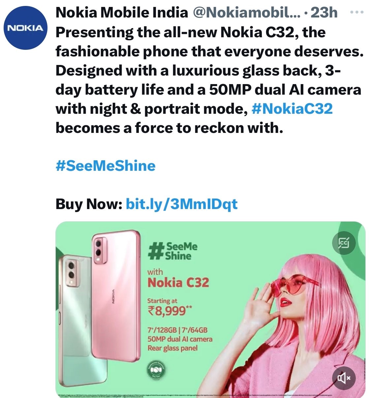Open the tweet's three-dot more menu
This screenshot has height=398, width=369.
[x=356, y=12]
